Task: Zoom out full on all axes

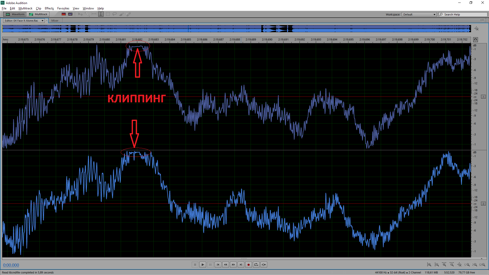Action: point(459,265)
